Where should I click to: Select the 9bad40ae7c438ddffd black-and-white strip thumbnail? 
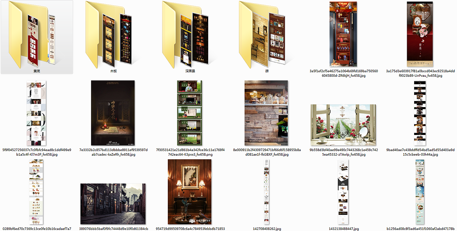tap(420, 113)
